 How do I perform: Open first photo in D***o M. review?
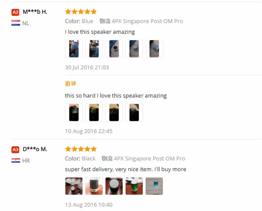[74, 186]
